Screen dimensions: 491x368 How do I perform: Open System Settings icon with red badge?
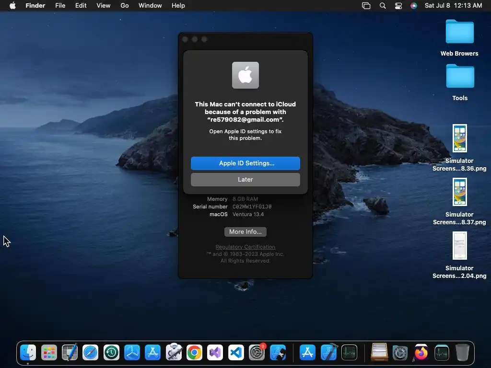[x=257, y=352]
